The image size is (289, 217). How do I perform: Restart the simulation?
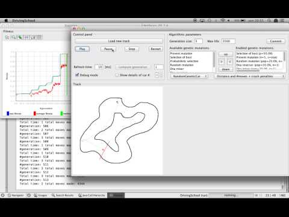coord(156,49)
